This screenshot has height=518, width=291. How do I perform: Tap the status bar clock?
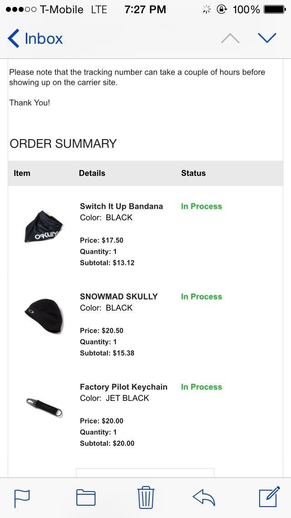click(145, 10)
